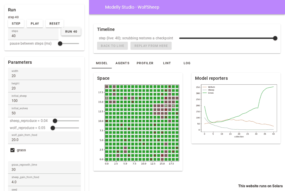Reset the model with RESET
This screenshot has height=191, width=285.
point(55,24)
